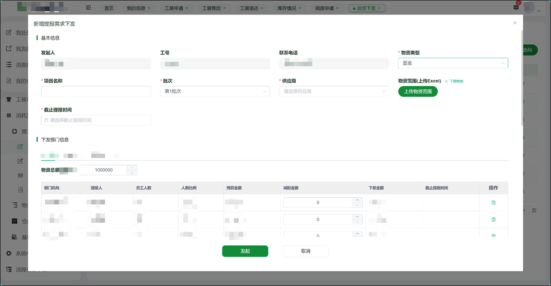The width and height of the screenshot is (551, 286).
Task: Click the message notification icon
Action: click(x=516, y=8)
